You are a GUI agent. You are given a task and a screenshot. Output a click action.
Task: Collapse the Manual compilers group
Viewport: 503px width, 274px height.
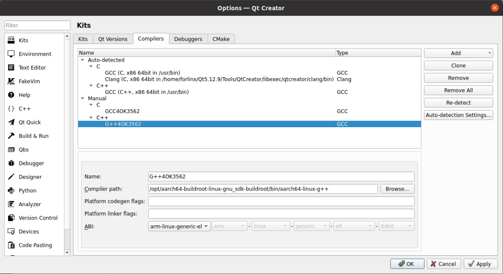point(83,99)
